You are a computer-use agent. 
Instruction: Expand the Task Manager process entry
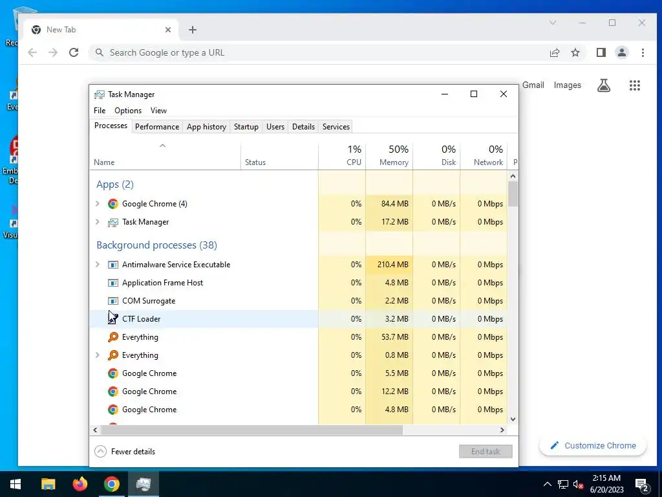tap(98, 222)
